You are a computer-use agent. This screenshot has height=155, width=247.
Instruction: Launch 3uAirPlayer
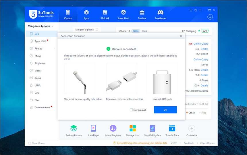point(93,131)
